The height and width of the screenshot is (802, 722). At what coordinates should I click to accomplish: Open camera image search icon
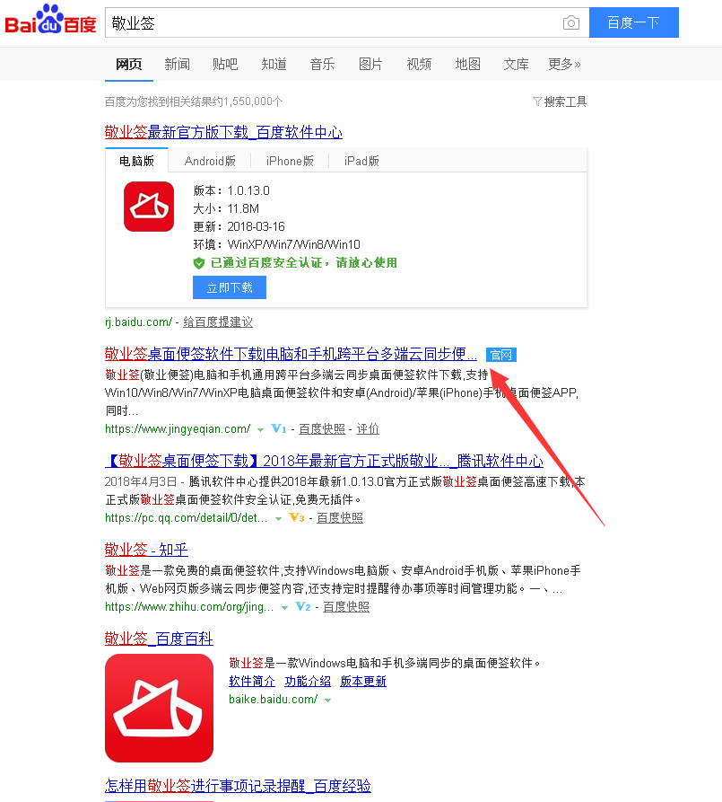point(570,23)
